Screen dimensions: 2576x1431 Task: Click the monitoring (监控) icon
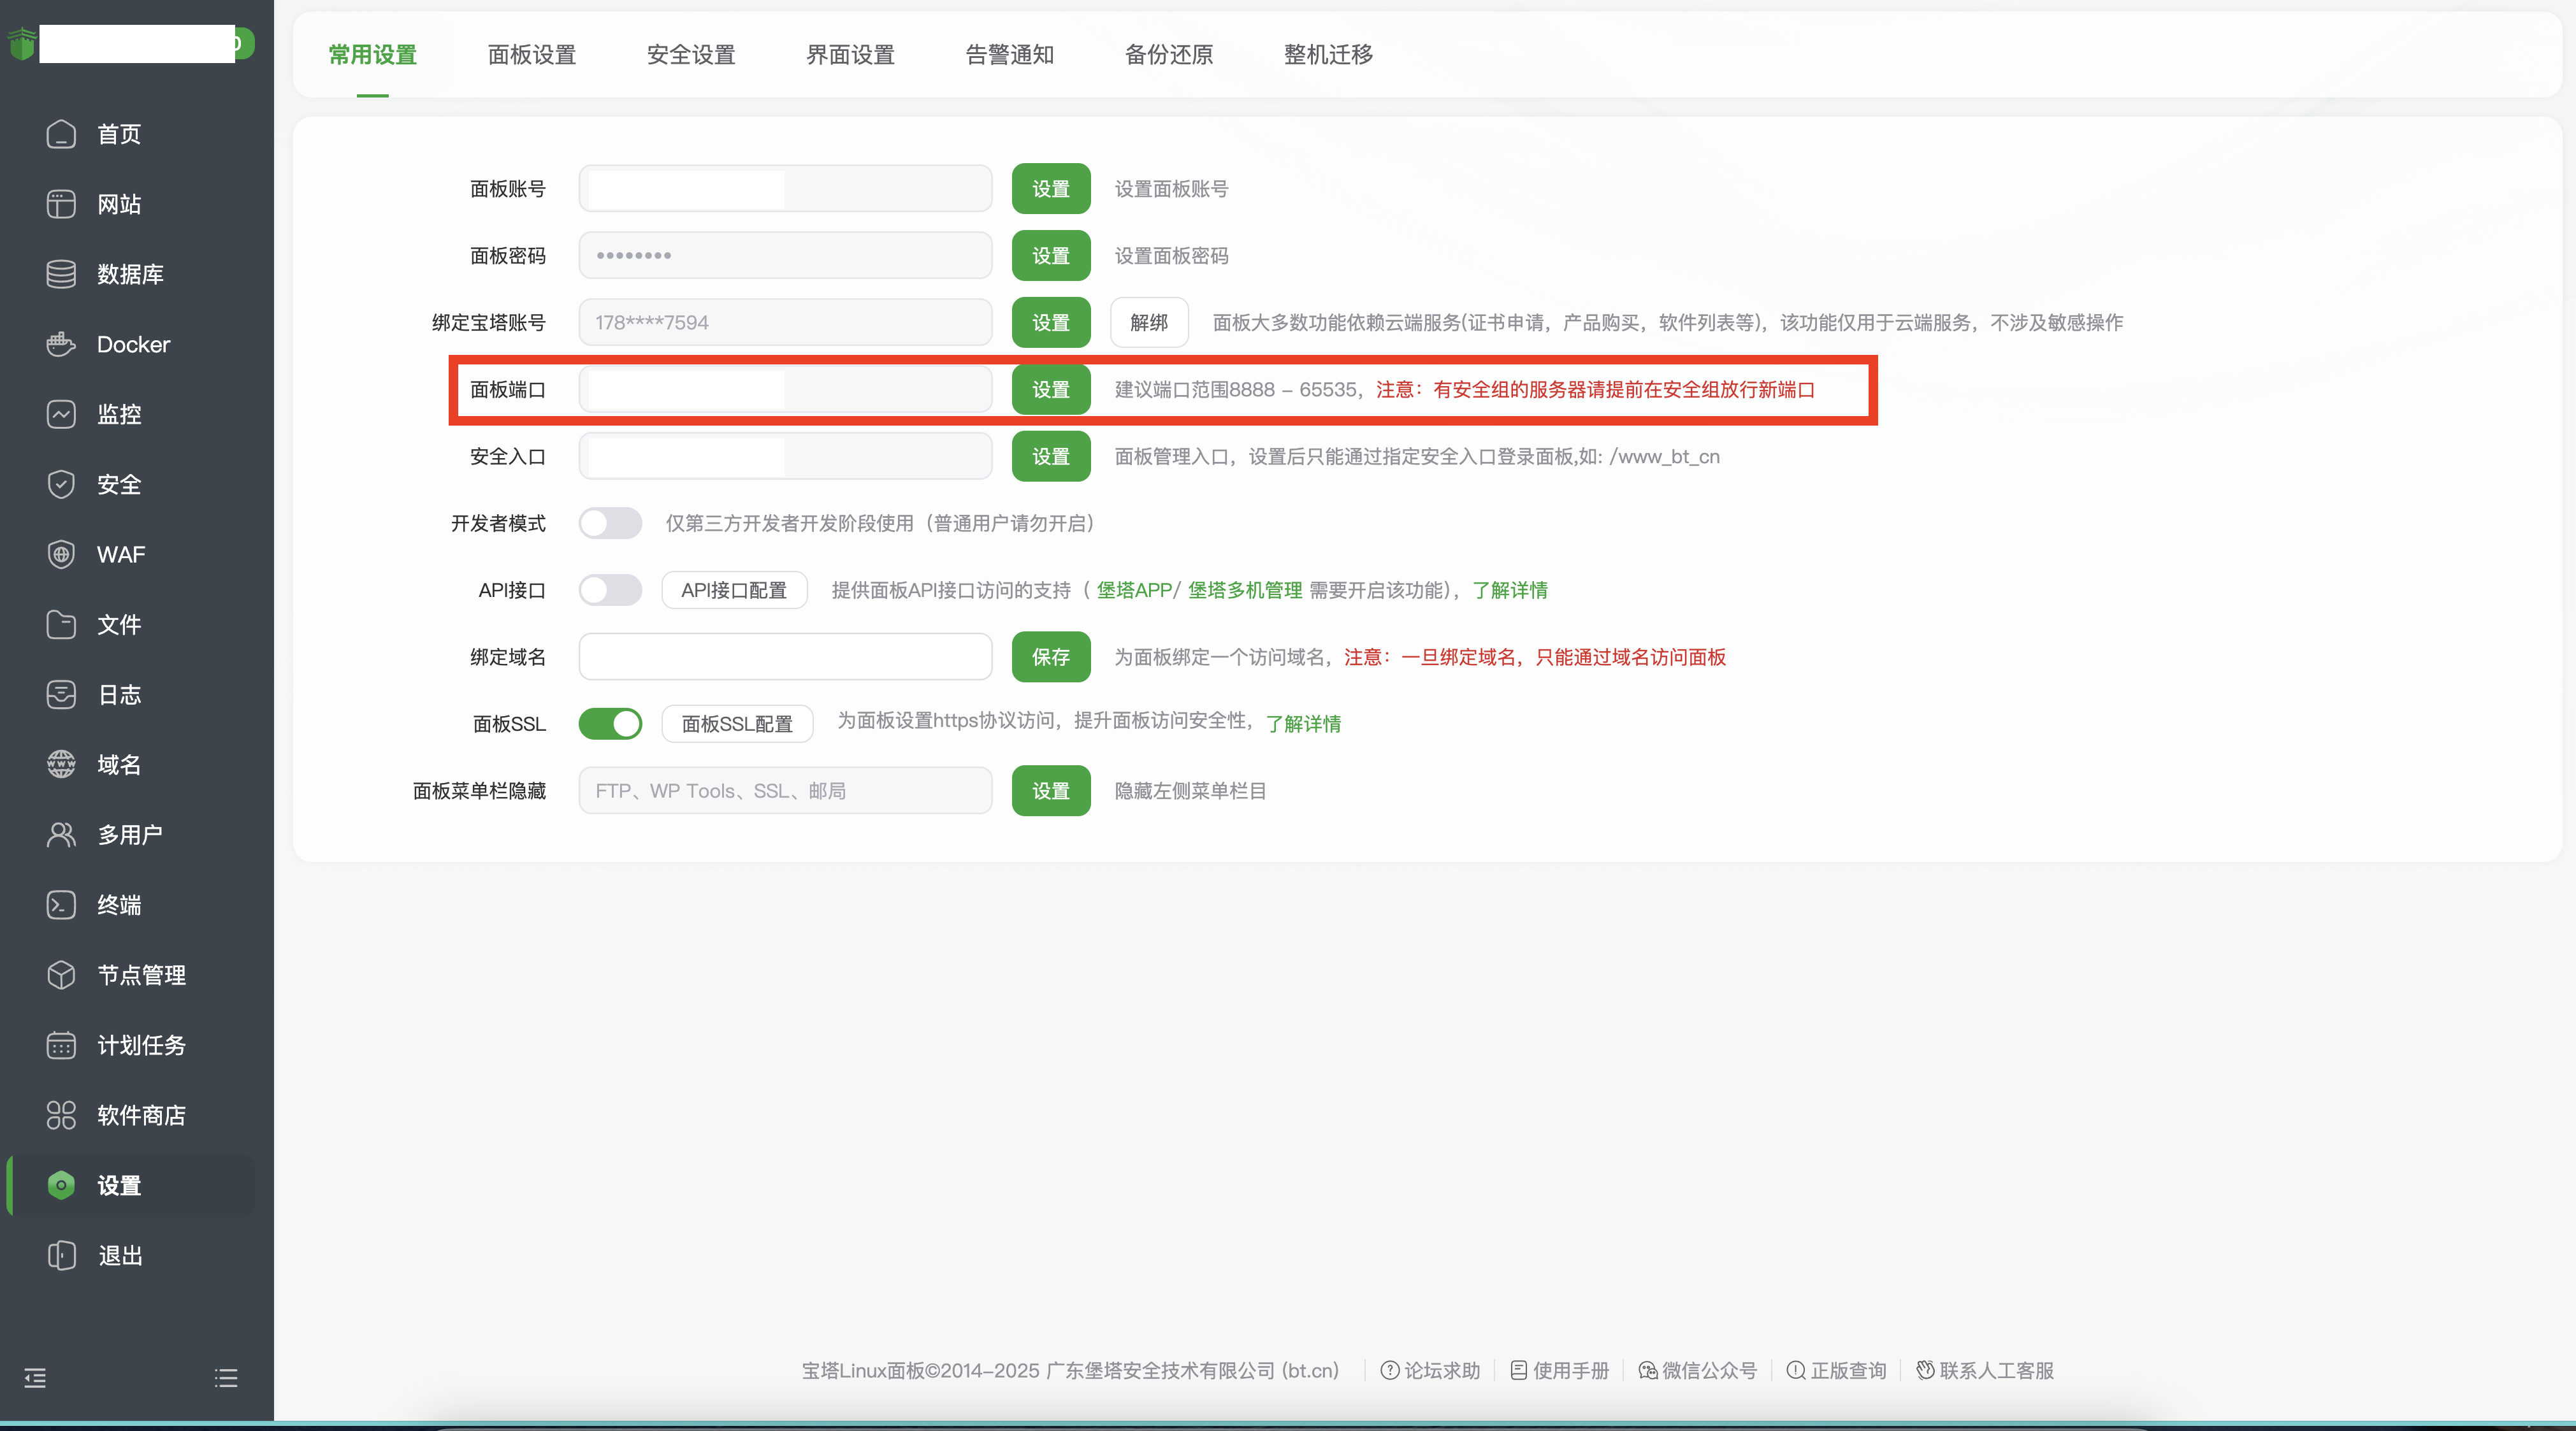(61, 414)
